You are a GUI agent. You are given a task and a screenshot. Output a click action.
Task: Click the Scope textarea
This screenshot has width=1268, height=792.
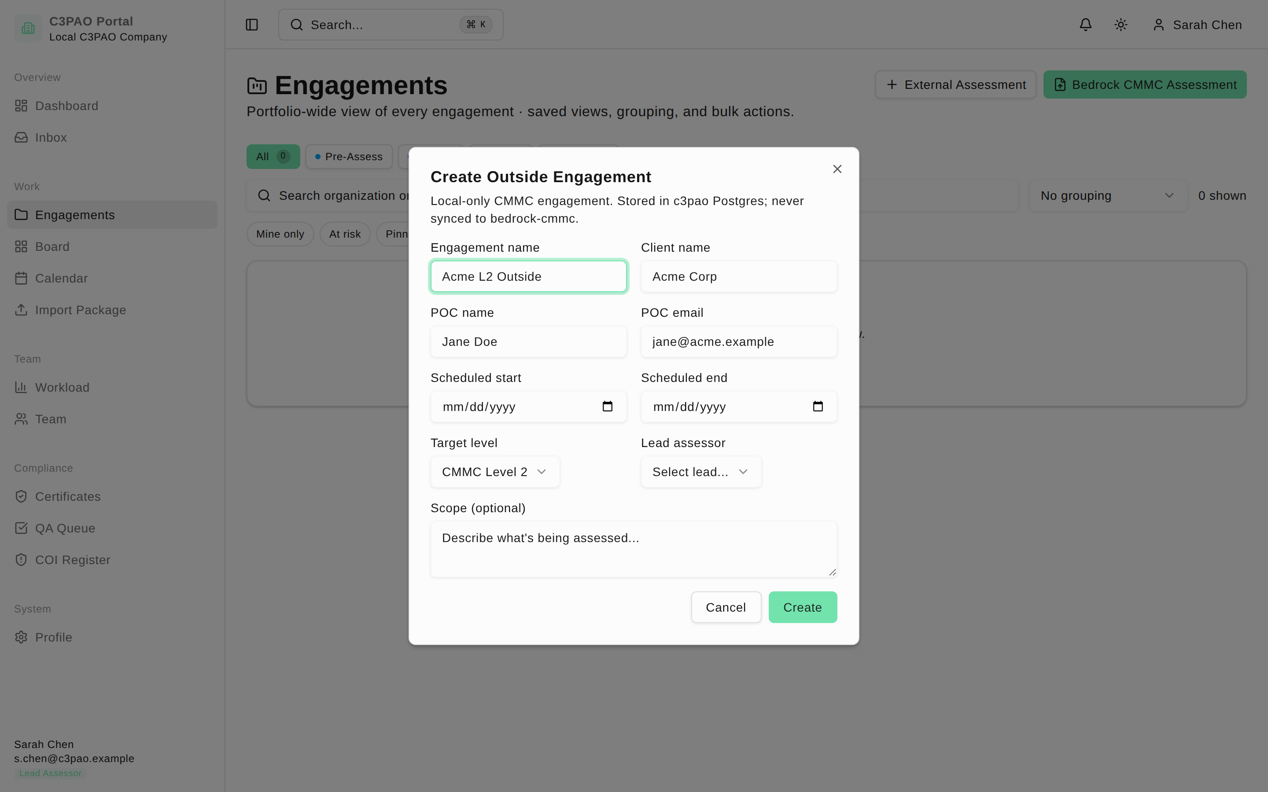[x=634, y=549]
